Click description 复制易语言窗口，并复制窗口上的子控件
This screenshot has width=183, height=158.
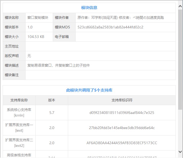tap(59, 65)
